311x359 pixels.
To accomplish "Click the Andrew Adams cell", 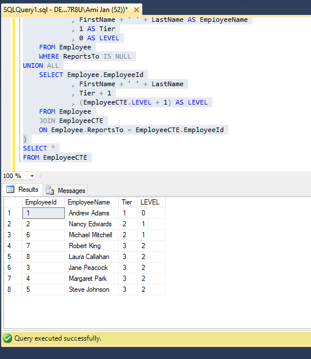I will click(x=91, y=213).
